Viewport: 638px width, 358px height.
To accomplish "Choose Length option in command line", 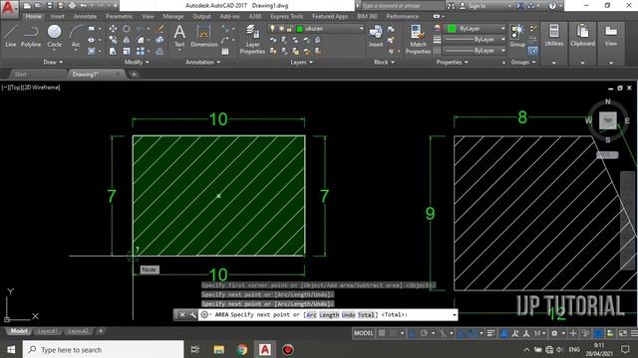I will tap(329, 315).
